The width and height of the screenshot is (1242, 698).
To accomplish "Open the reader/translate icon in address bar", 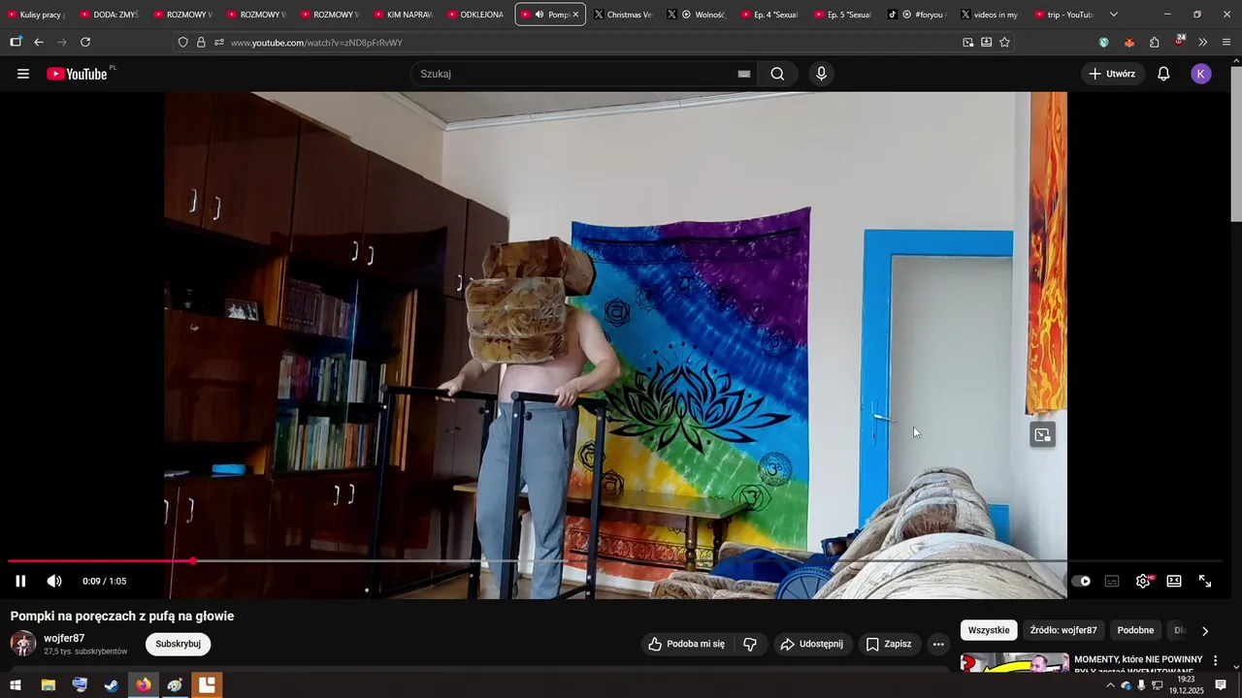I will (986, 43).
